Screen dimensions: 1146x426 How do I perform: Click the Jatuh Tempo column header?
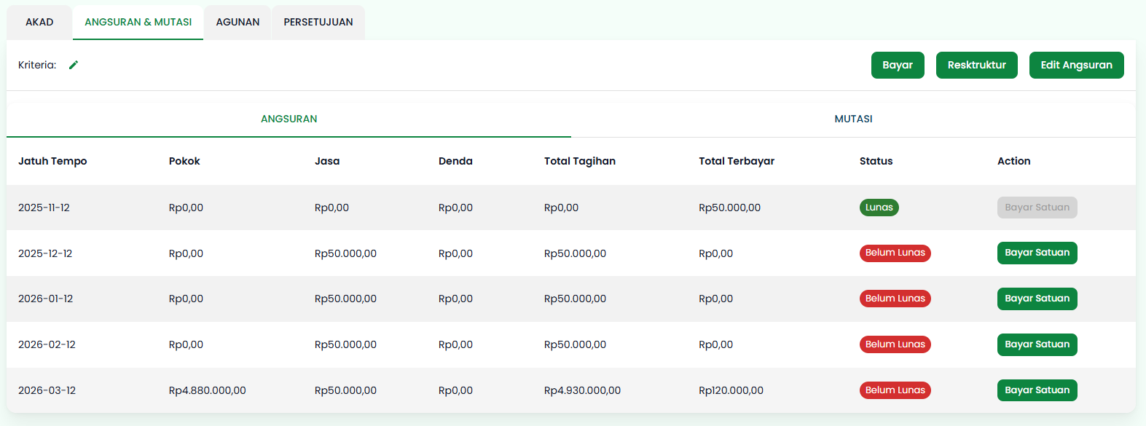[x=52, y=161]
